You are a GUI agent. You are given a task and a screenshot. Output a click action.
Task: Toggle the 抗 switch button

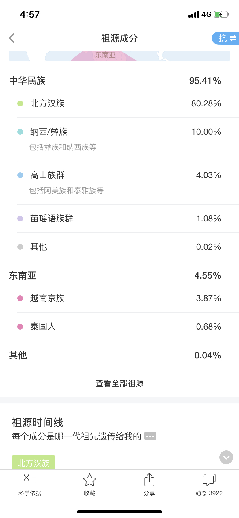click(x=225, y=38)
